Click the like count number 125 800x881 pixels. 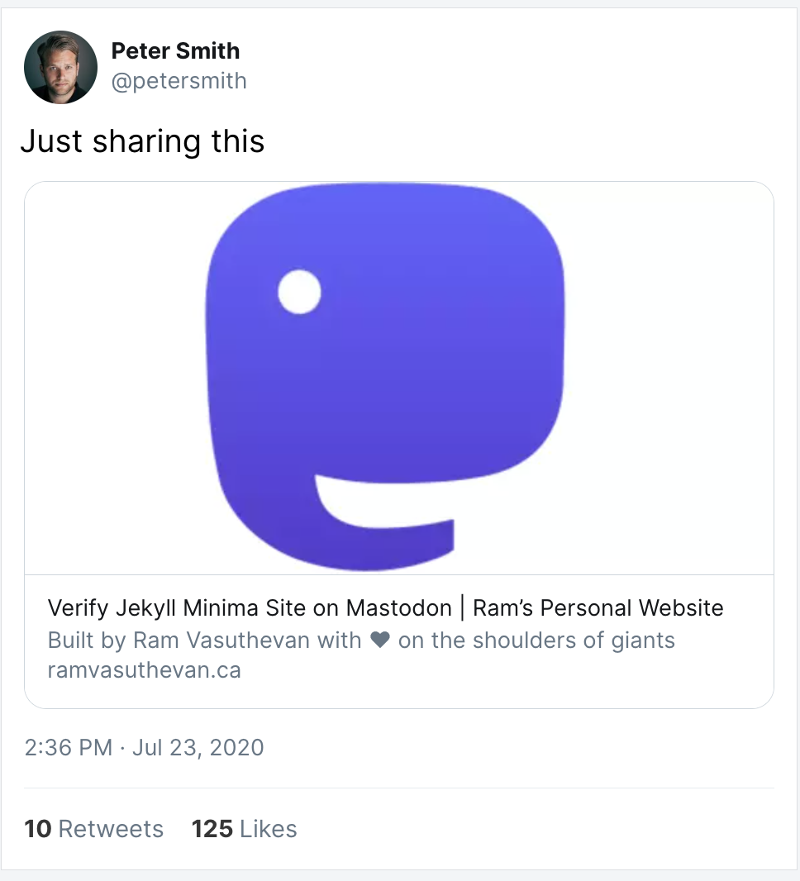pyautogui.click(x=212, y=829)
